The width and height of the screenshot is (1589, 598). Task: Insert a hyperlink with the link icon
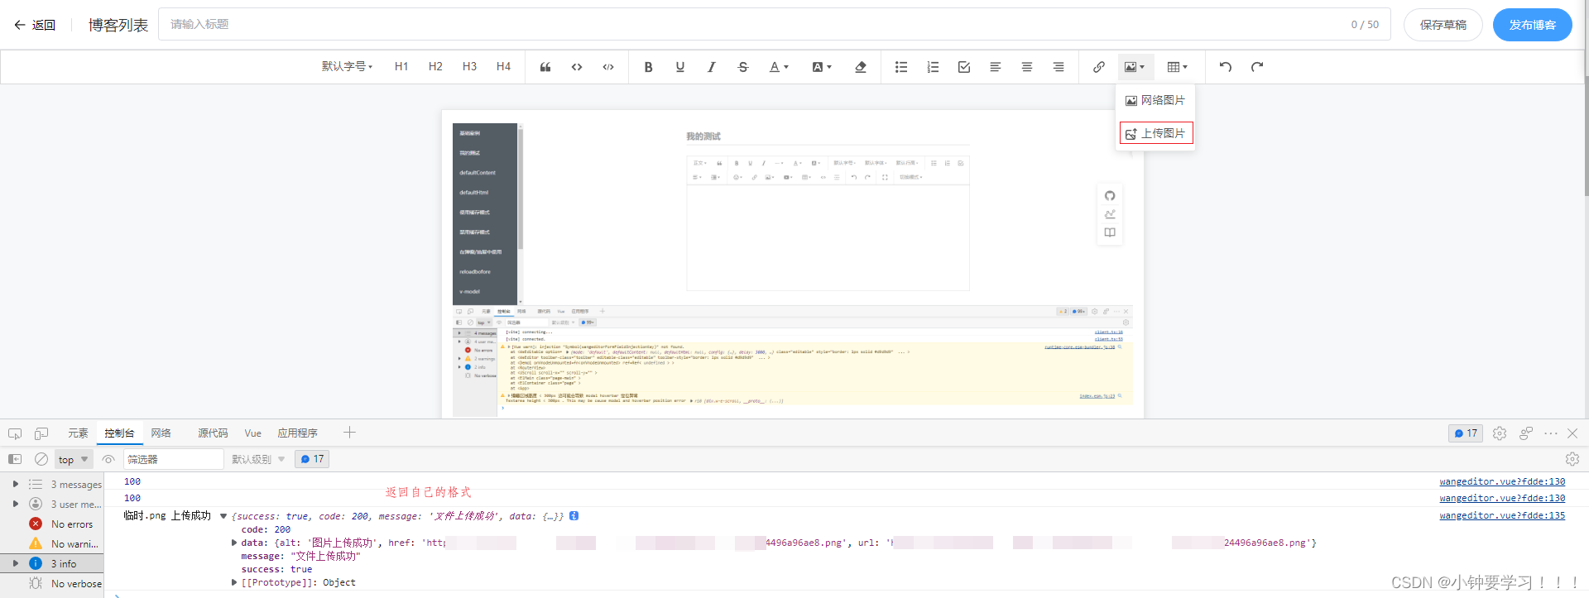pyautogui.click(x=1099, y=67)
